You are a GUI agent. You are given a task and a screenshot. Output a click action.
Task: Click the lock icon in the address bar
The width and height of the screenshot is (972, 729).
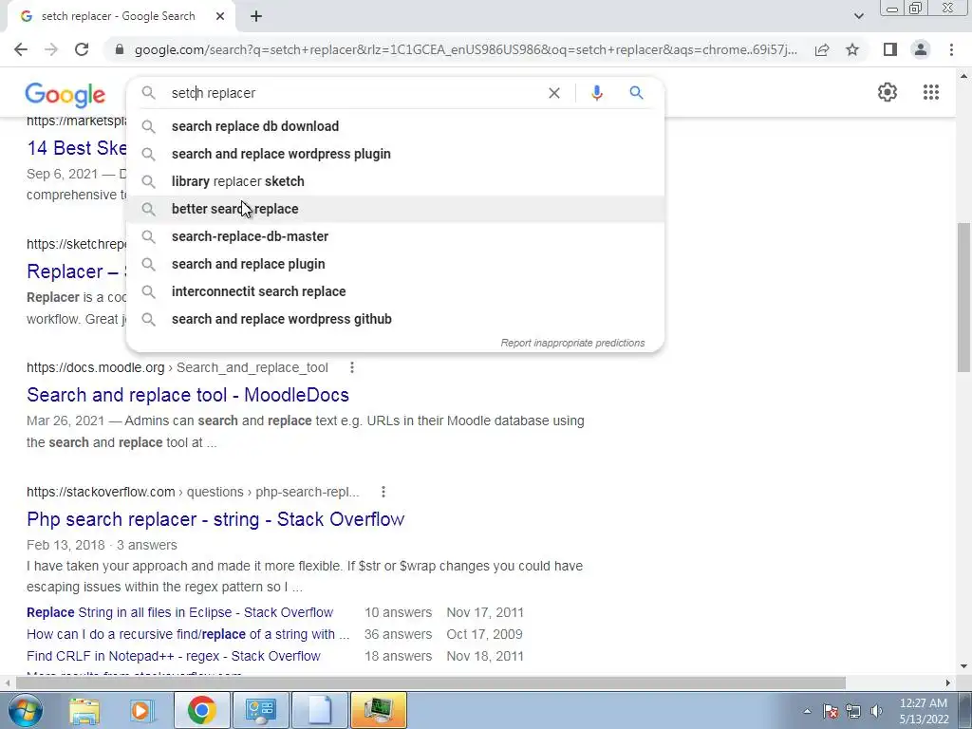pos(120,49)
